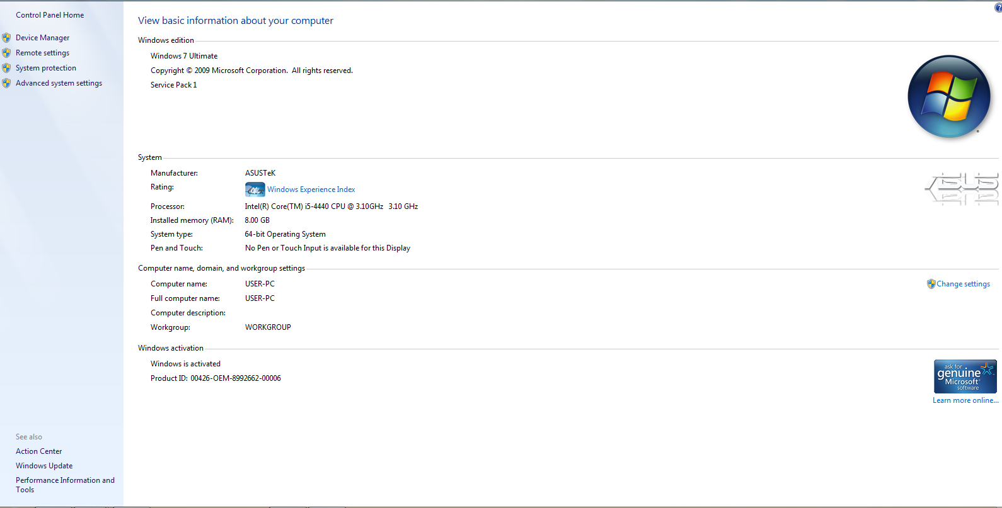The width and height of the screenshot is (1002, 508).
Task: Open the Windows Experience Index link
Action: click(311, 189)
